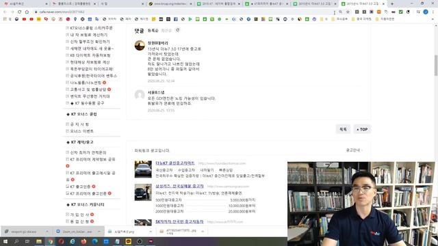Open the 삼성카즈 ad thumbnail

click(143, 192)
